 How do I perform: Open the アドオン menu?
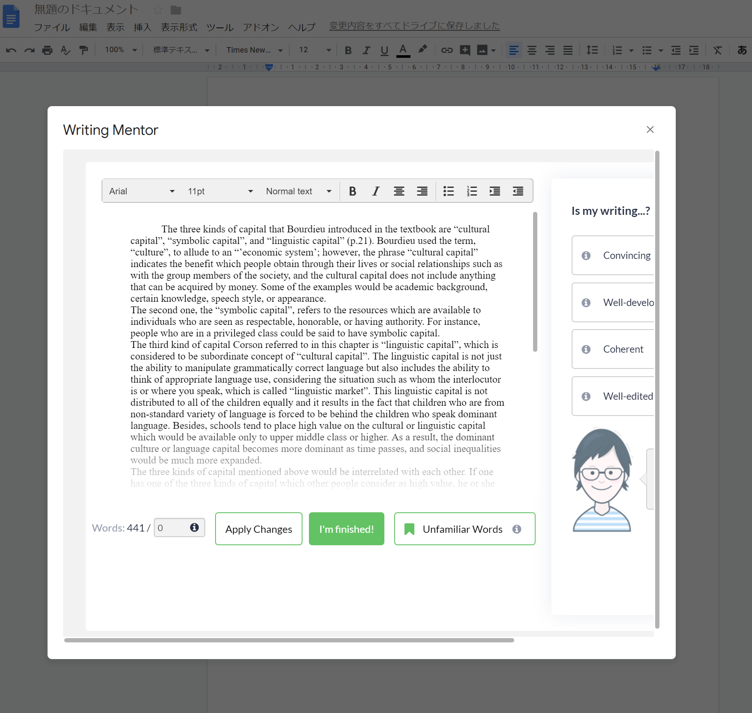click(261, 27)
